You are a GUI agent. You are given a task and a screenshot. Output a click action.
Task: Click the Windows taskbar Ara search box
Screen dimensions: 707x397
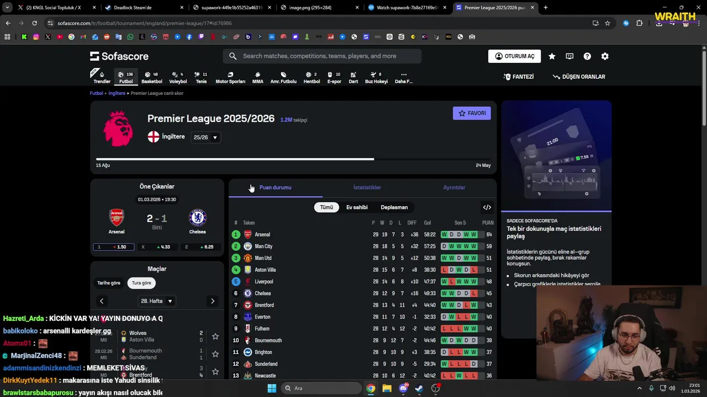322,388
